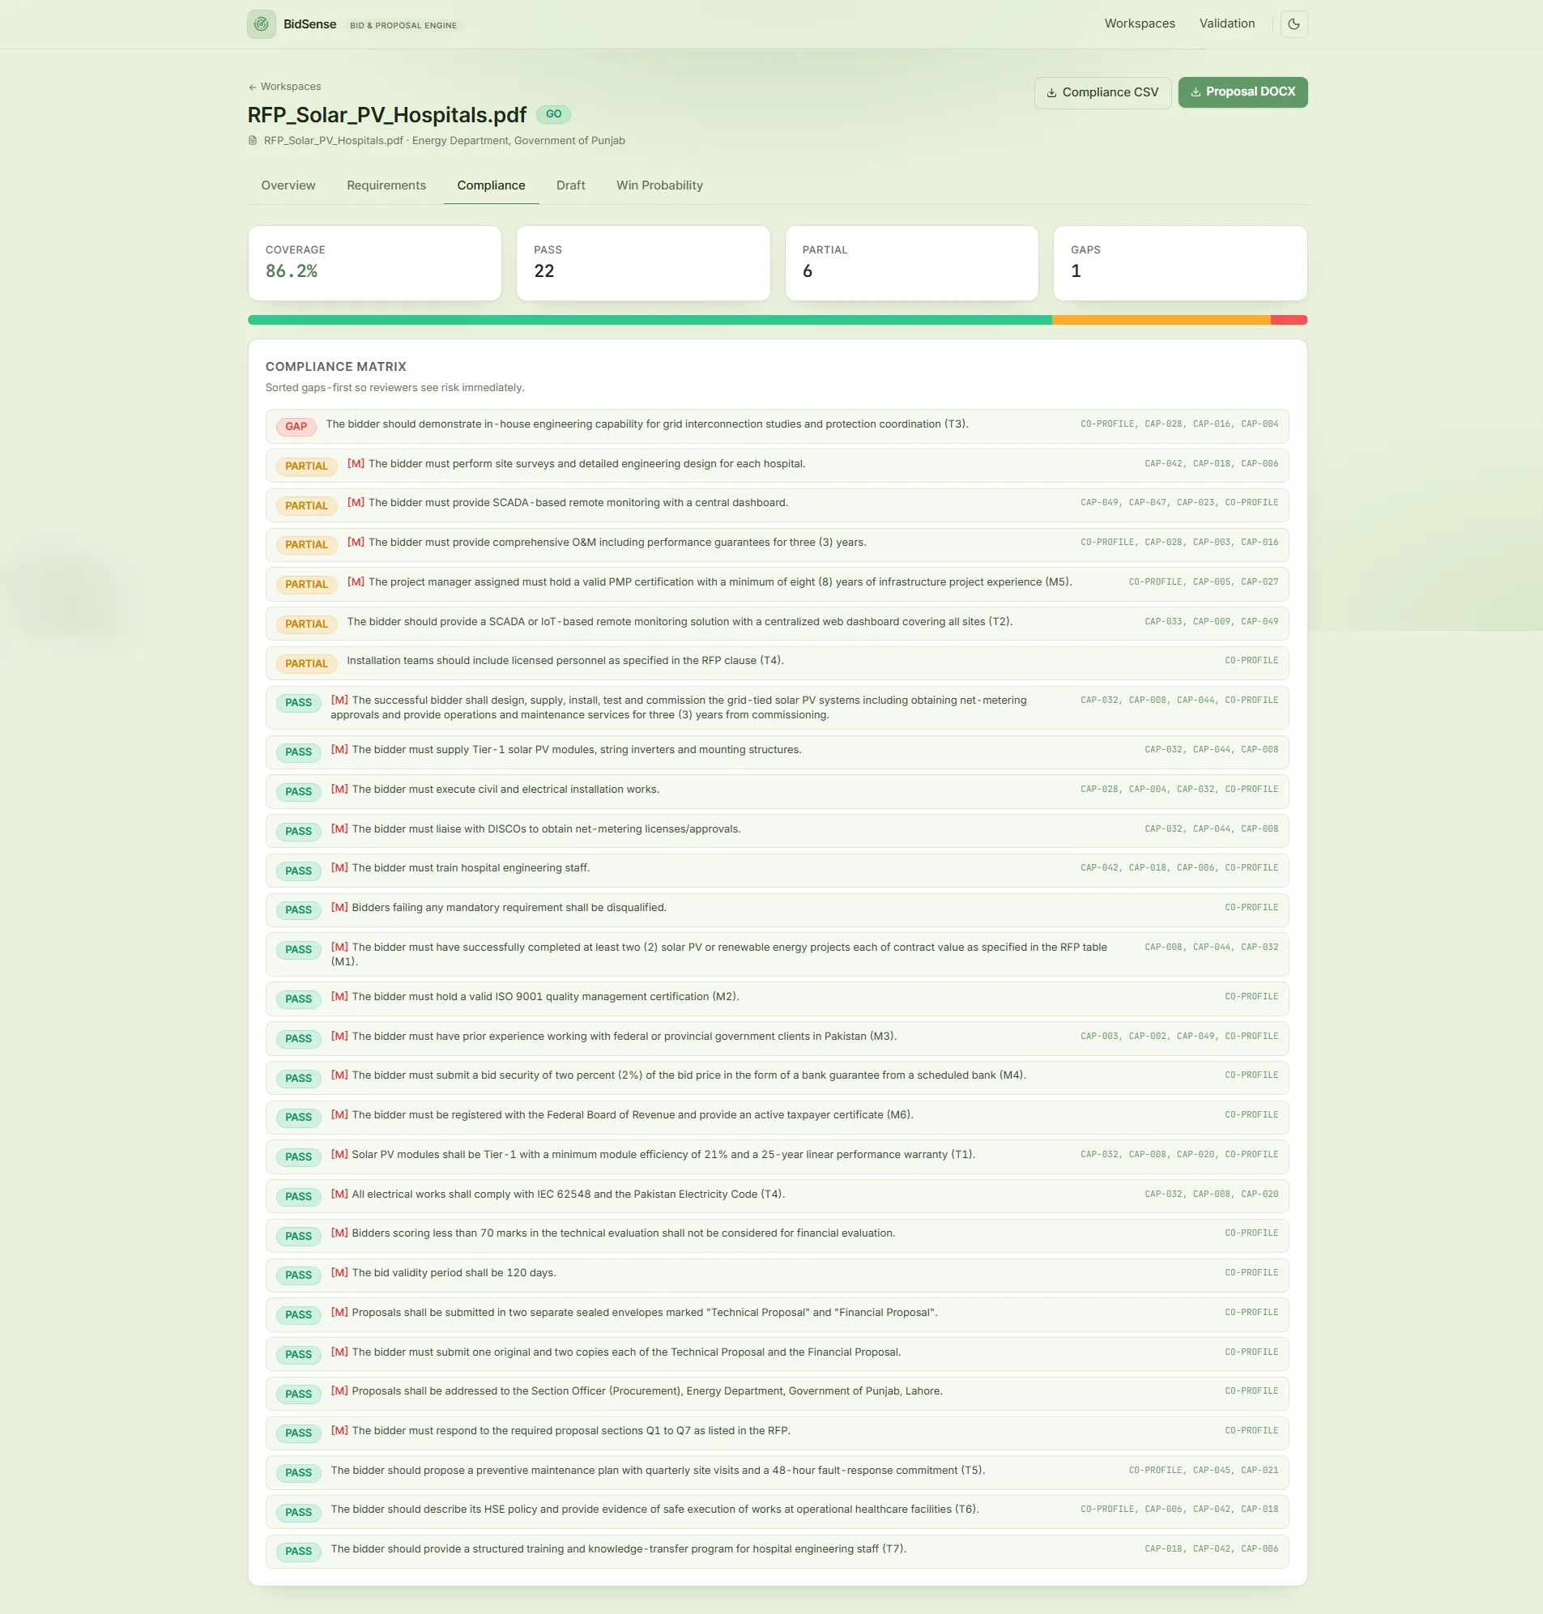The image size is (1543, 1614).
Task: Select the mandatory requirement disqualification row
Action: pyautogui.click(x=777, y=909)
